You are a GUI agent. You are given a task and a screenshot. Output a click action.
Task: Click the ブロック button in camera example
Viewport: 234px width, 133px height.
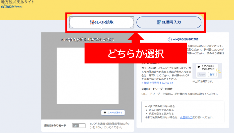click(201, 74)
